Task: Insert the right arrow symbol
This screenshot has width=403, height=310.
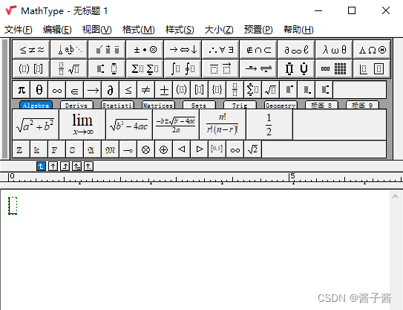Action: [93, 90]
